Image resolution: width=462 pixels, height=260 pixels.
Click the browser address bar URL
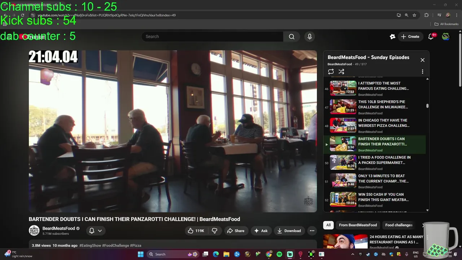click(106, 15)
